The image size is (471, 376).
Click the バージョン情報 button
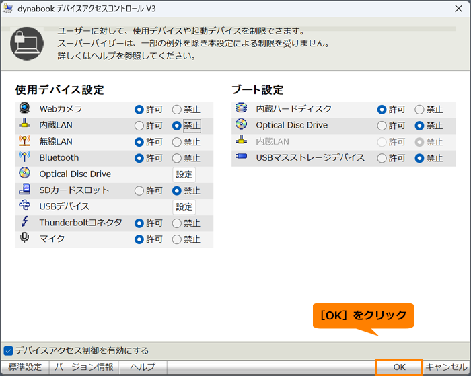point(84,367)
